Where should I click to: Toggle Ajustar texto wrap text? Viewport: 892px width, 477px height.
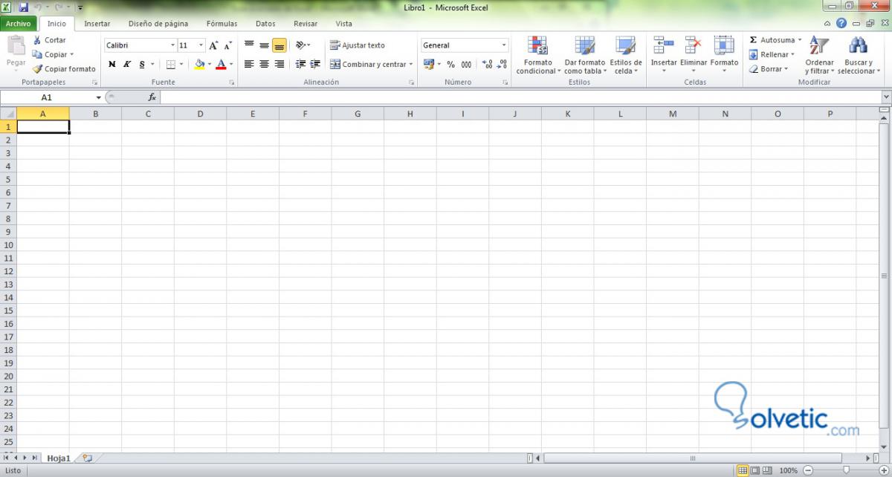coord(358,45)
